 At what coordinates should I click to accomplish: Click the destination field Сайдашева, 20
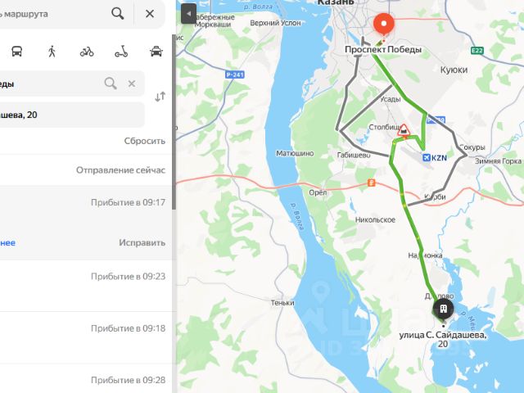tap(72, 115)
